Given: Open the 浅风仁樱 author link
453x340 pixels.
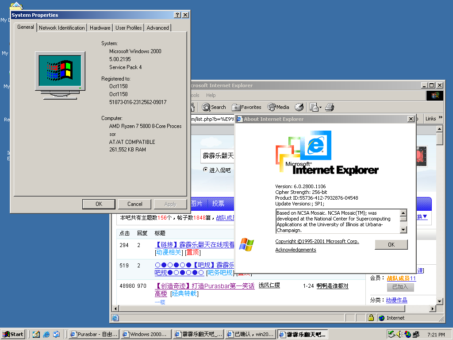Looking at the screenshot, I should click(269, 286).
